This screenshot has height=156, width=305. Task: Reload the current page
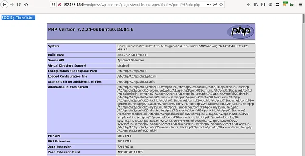[x=19, y=5]
